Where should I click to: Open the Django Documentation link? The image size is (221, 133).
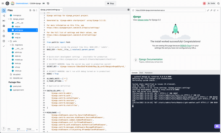[x=151, y=59]
